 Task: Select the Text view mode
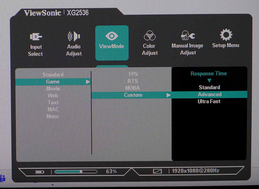click(53, 103)
